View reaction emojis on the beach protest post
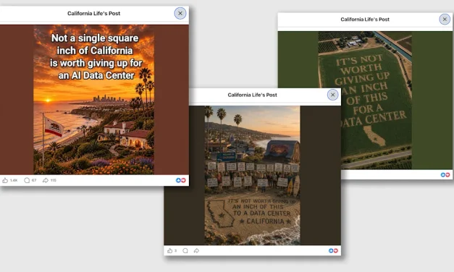 [x=333, y=250]
